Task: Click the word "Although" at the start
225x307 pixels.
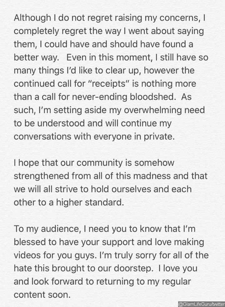Action: pyautogui.click(x=32, y=18)
